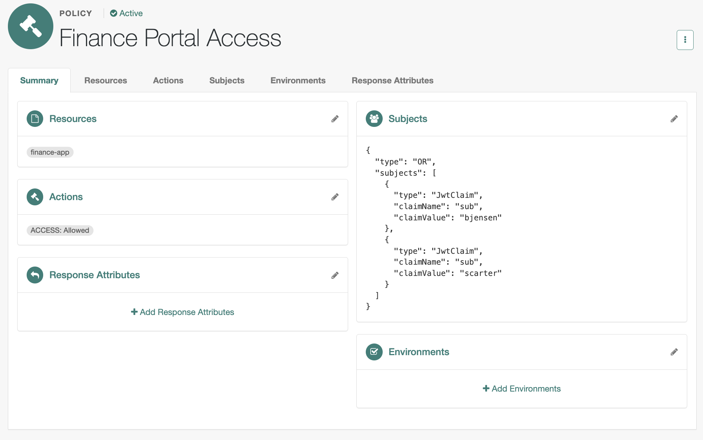Image resolution: width=703 pixels, height=440 pixels.
Task: Open the three-dot options menu
Action: (685, 40)
